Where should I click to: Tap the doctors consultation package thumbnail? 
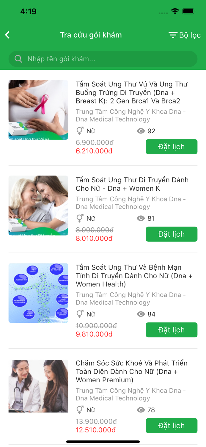(x=38, y=386)
